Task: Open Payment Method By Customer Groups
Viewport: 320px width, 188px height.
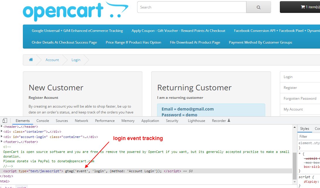Action: [x=261, y=42]
